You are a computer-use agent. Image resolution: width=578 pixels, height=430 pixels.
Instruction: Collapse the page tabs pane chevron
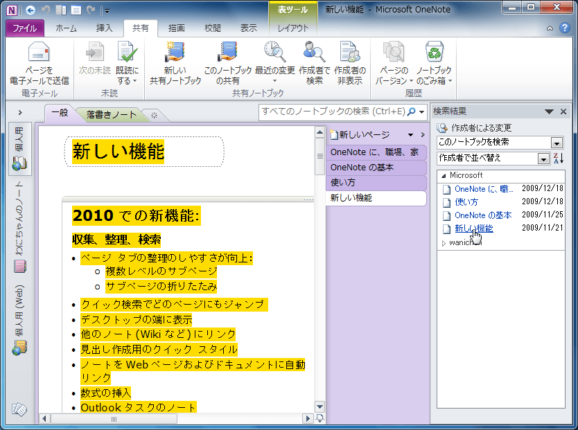pyautogui.click(x=423, y=135)
